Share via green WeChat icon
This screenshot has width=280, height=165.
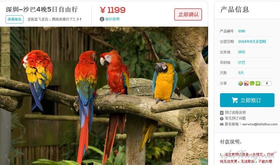coord(252,83)
